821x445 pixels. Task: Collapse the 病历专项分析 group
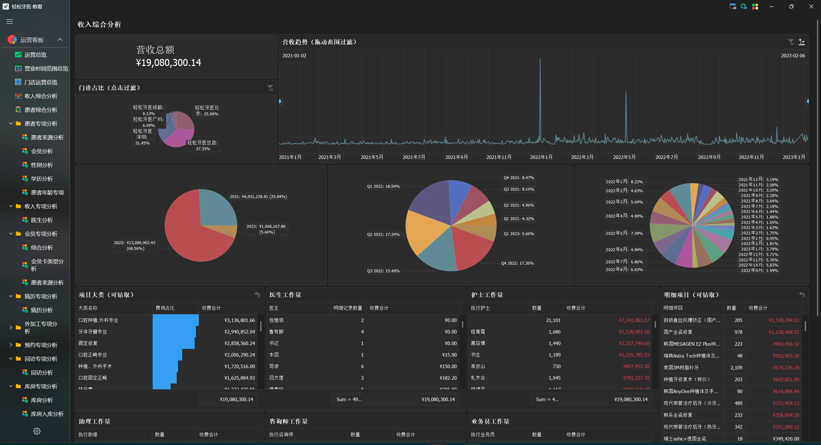click(11, 296)
